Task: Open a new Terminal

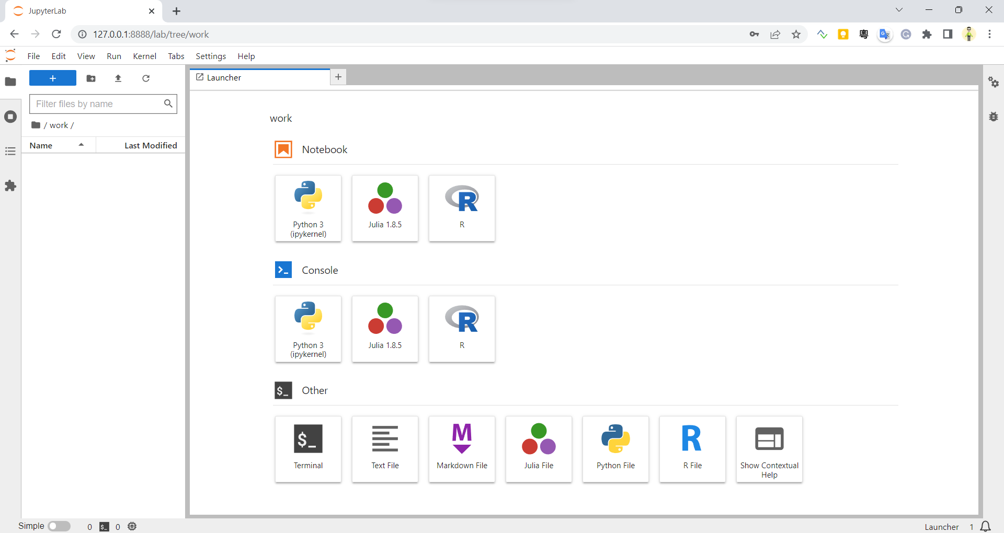Action: click(x=308, y=449)
